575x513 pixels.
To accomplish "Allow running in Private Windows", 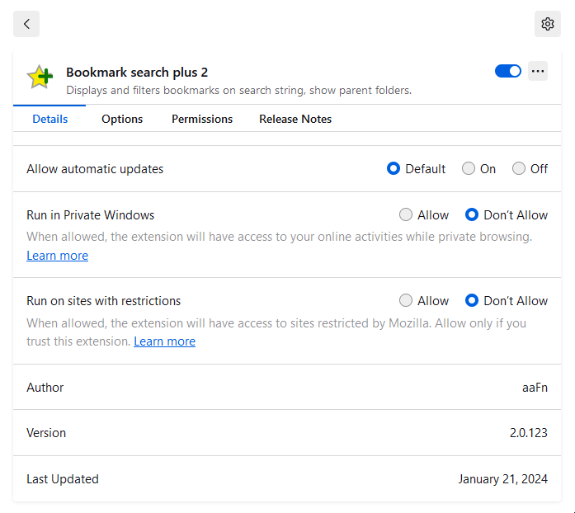I will pyautogui.click(x=406, y=215).
